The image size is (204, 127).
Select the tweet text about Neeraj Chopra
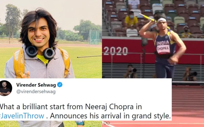(85, 111)
